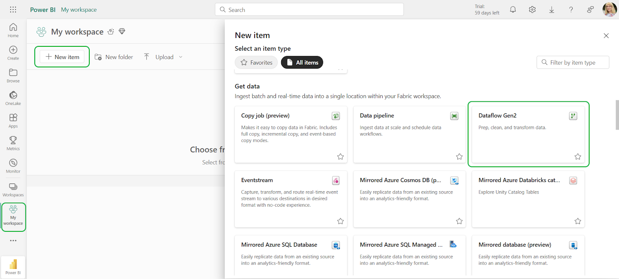Image resolution: width=619 pixels, height=279 pixels.
Task: Select the All items tab
Action: (302, 62)
